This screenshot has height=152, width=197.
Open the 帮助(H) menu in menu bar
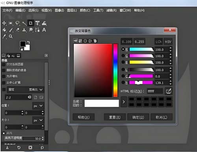coord(139,10)
